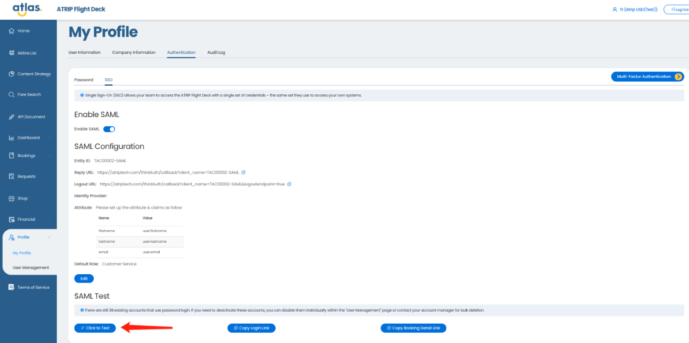Collapse the Profile sidebar section
This screenshot has width=689, height=343.
coord(49,237)
